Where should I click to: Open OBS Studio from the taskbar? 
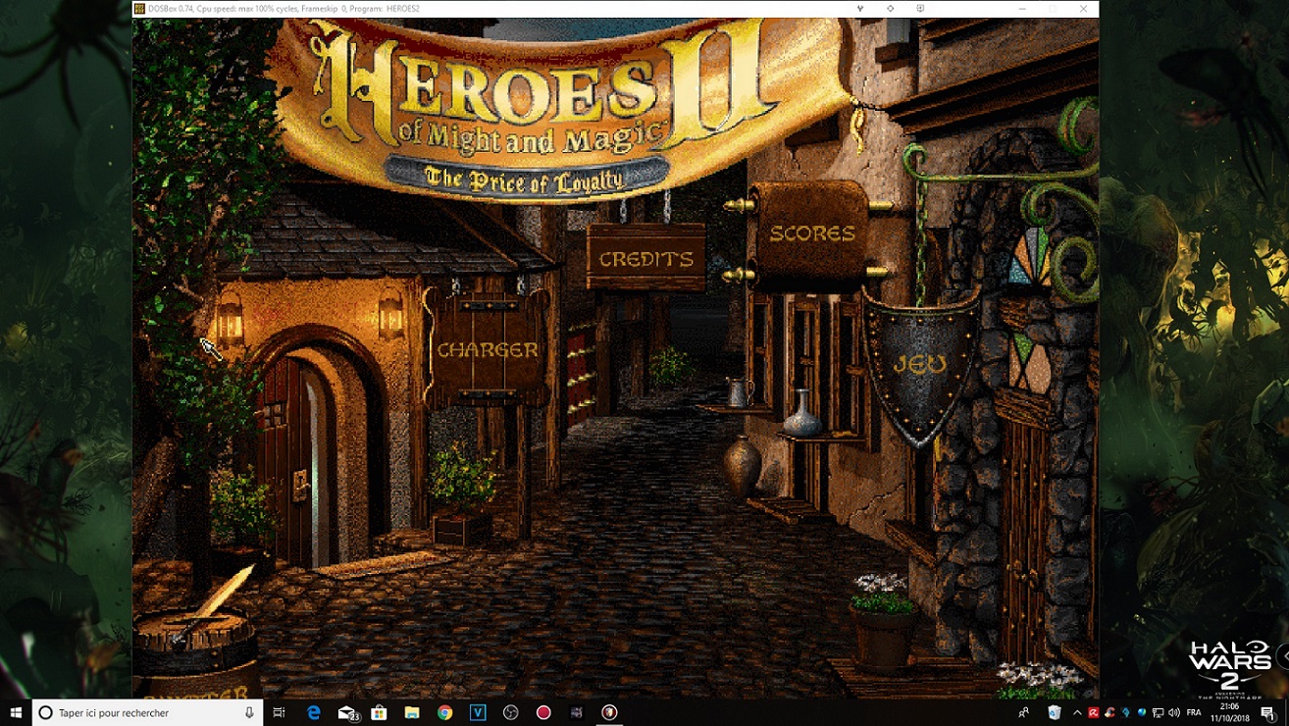pos(510,712)
